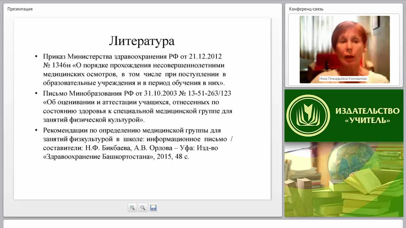Click the Презентация panel title

coord(20,9)
